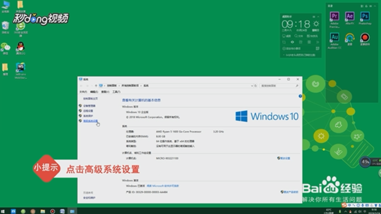Click the Windows Start button
Viewport: 381px width, 214px height.
(x=3, y=211)
